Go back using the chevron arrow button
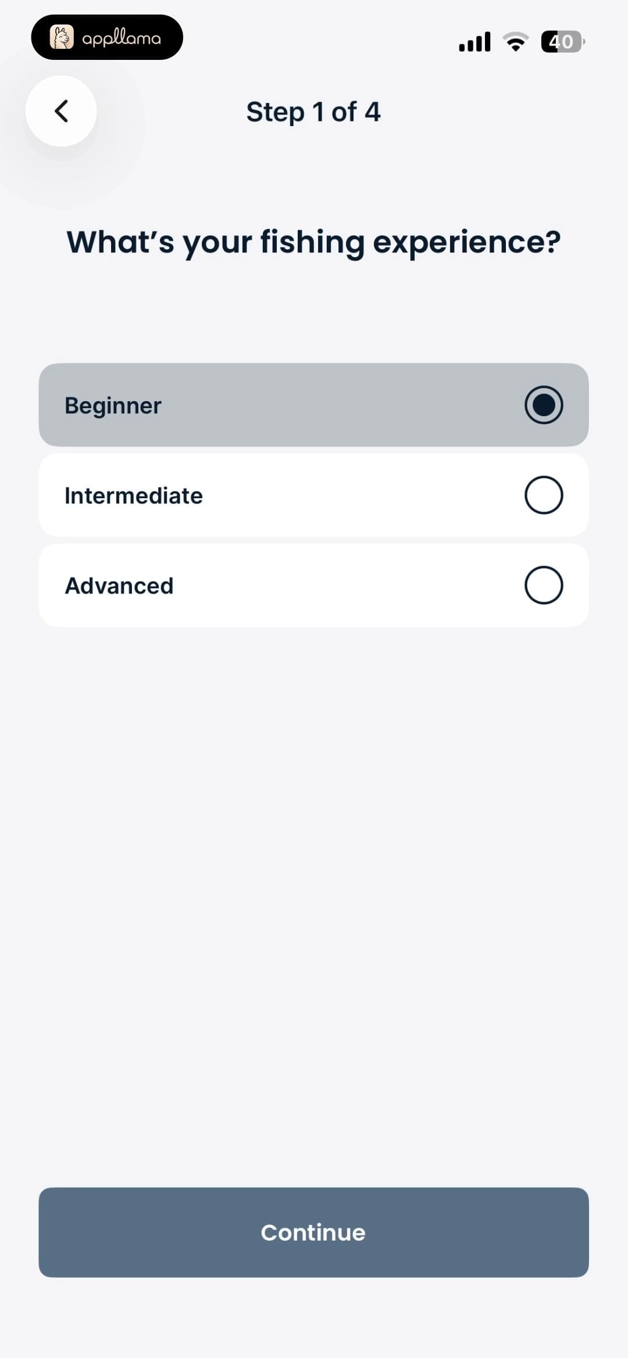Screen dimensions: 628x1358 (61, 110)
